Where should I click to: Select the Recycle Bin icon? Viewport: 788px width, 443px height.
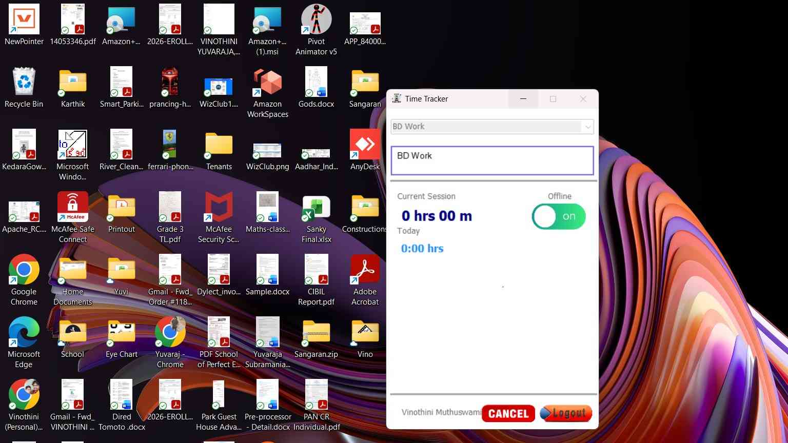click(24, 87)
